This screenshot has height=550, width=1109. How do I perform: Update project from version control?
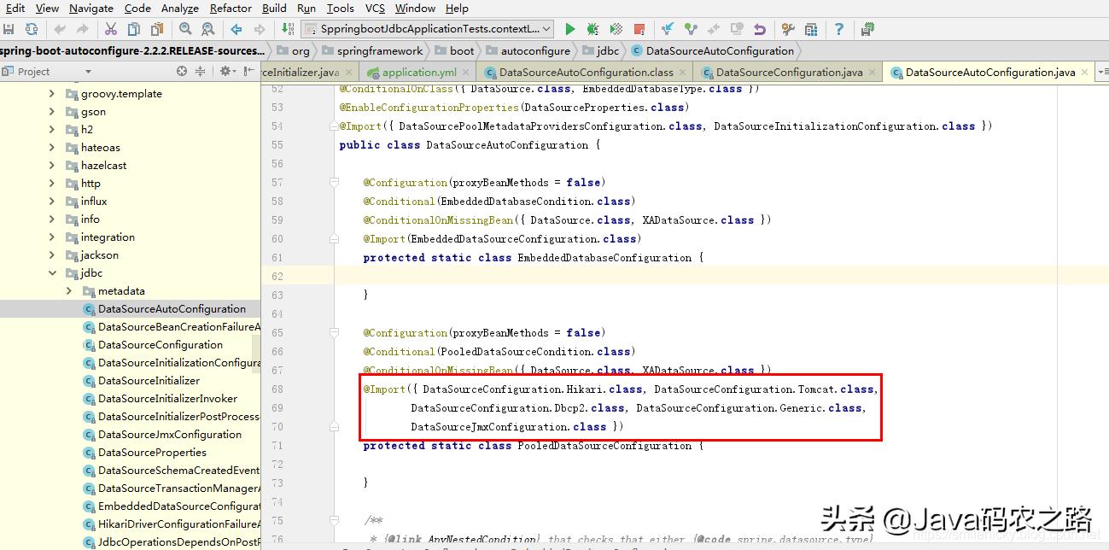[x=666, y=28]
